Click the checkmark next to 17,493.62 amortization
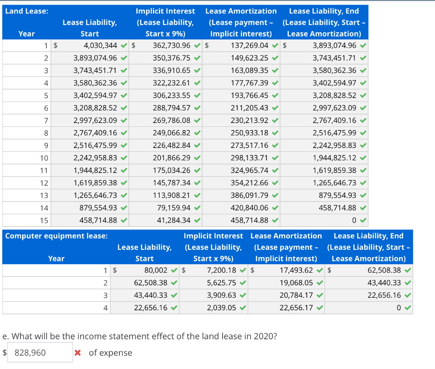Screen dimensions: 435x369 coord(319,270)
